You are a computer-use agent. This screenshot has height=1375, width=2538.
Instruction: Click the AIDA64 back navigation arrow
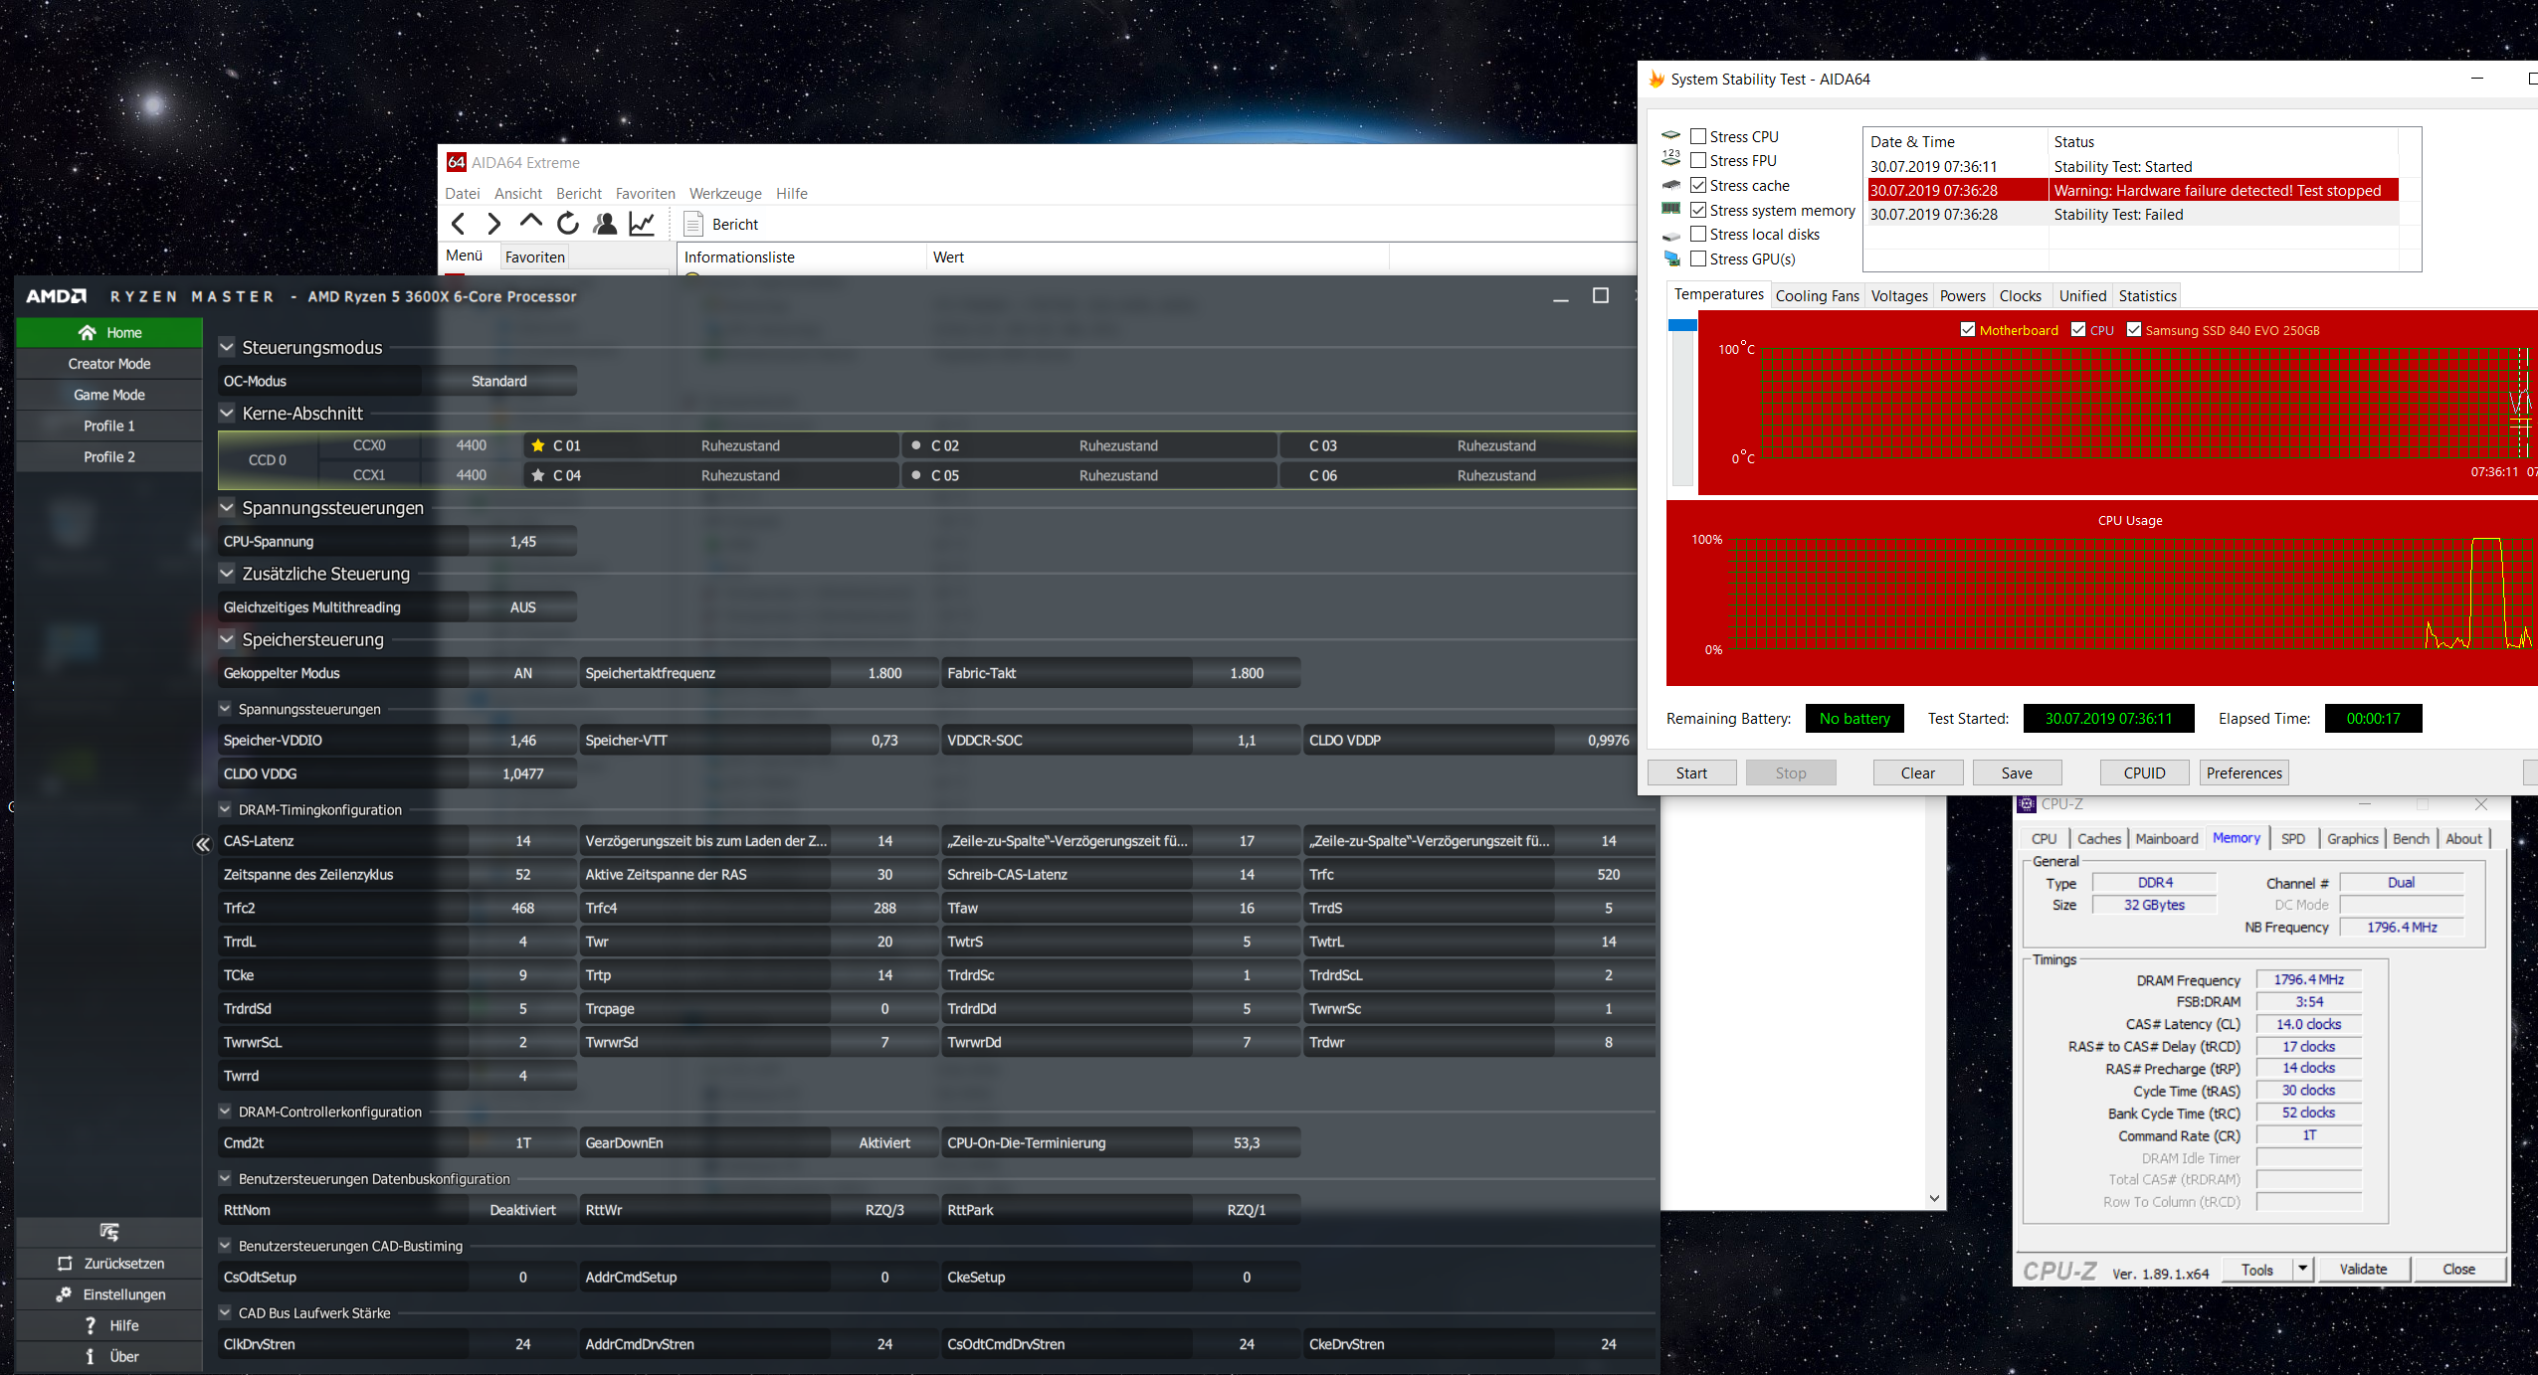click(459, 224)
